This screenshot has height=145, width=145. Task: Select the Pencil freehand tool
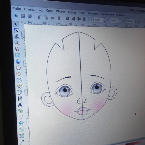(19, 86)
